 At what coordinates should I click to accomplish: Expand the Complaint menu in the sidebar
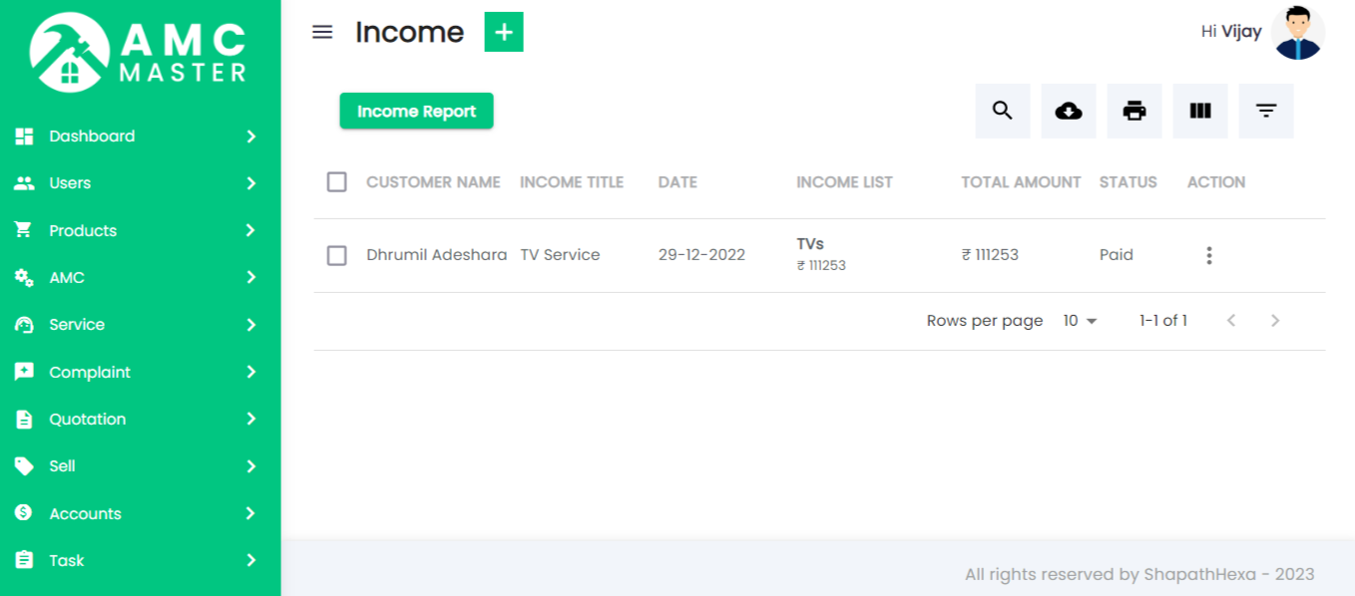(90, 372)
